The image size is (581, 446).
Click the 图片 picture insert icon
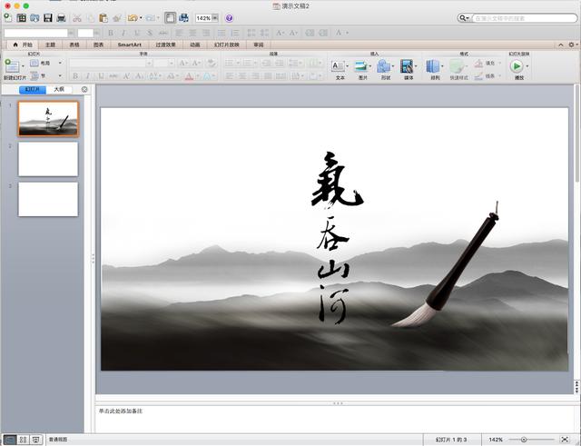[360, 66]
